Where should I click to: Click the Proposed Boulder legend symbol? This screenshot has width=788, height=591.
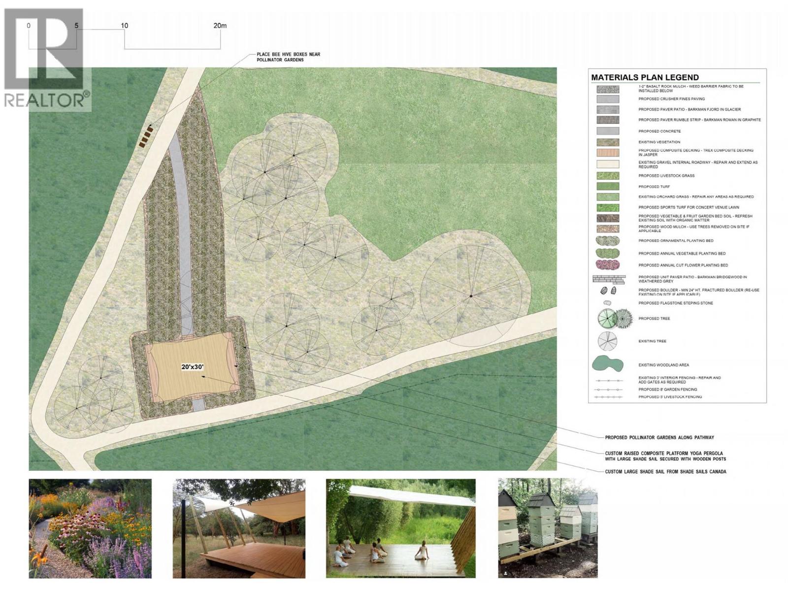pyautogui.click(x=608, y=291)
